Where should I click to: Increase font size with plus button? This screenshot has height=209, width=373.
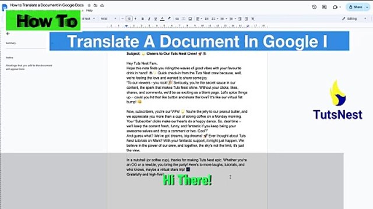tap(135, 19)
